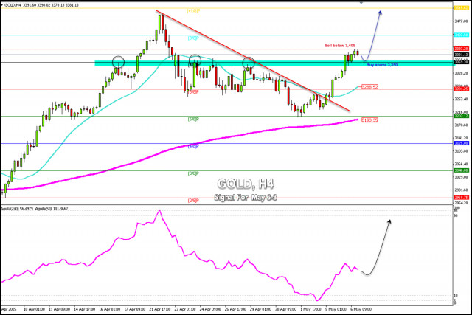Click the 3103.80 price scale value
This screenshot has width=472, height=315.
point(462,151)
